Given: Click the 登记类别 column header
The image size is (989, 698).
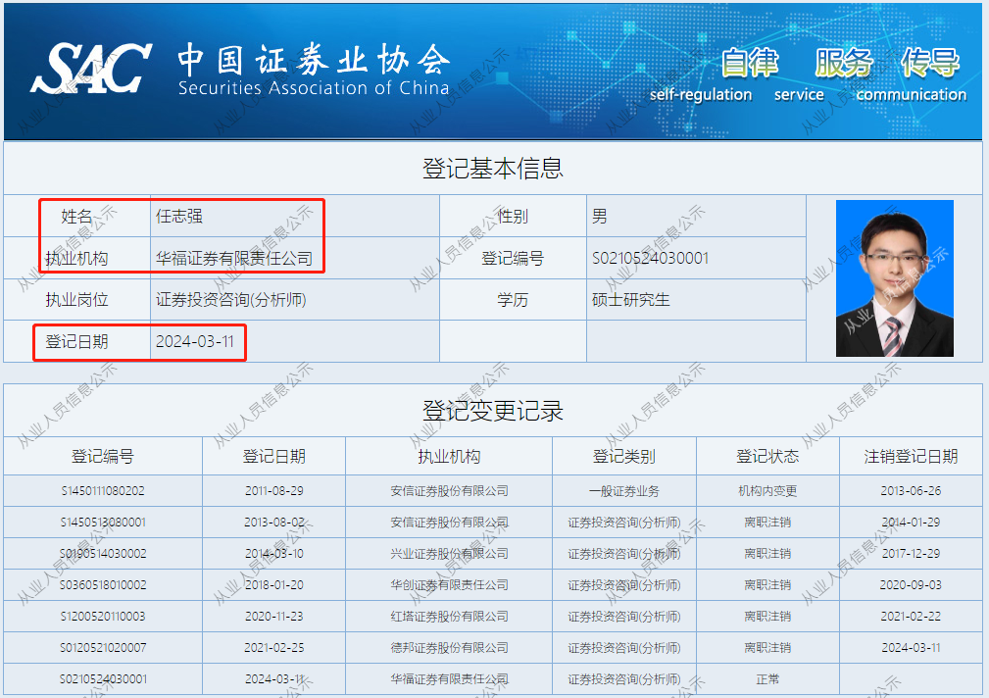Looking at the screenshot, I should [x=624, y=456].
